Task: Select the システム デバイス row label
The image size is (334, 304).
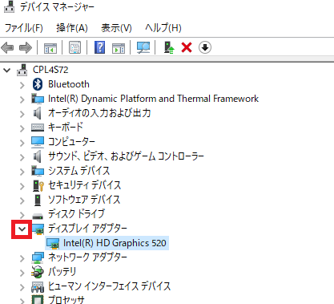Action: coord(79,171)
